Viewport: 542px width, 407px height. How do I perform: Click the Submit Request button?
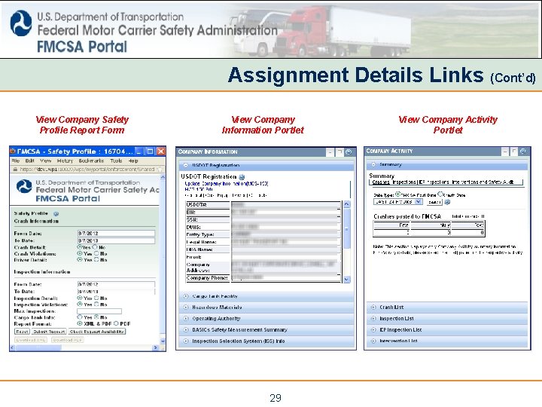(49, 332)
